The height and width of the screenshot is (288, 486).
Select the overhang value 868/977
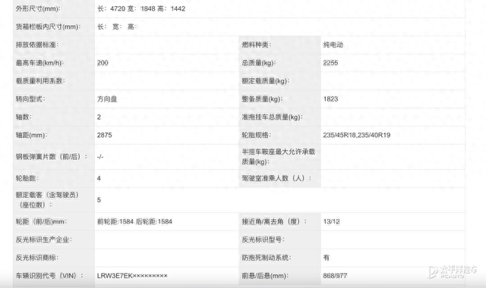(x=335, y=276)
